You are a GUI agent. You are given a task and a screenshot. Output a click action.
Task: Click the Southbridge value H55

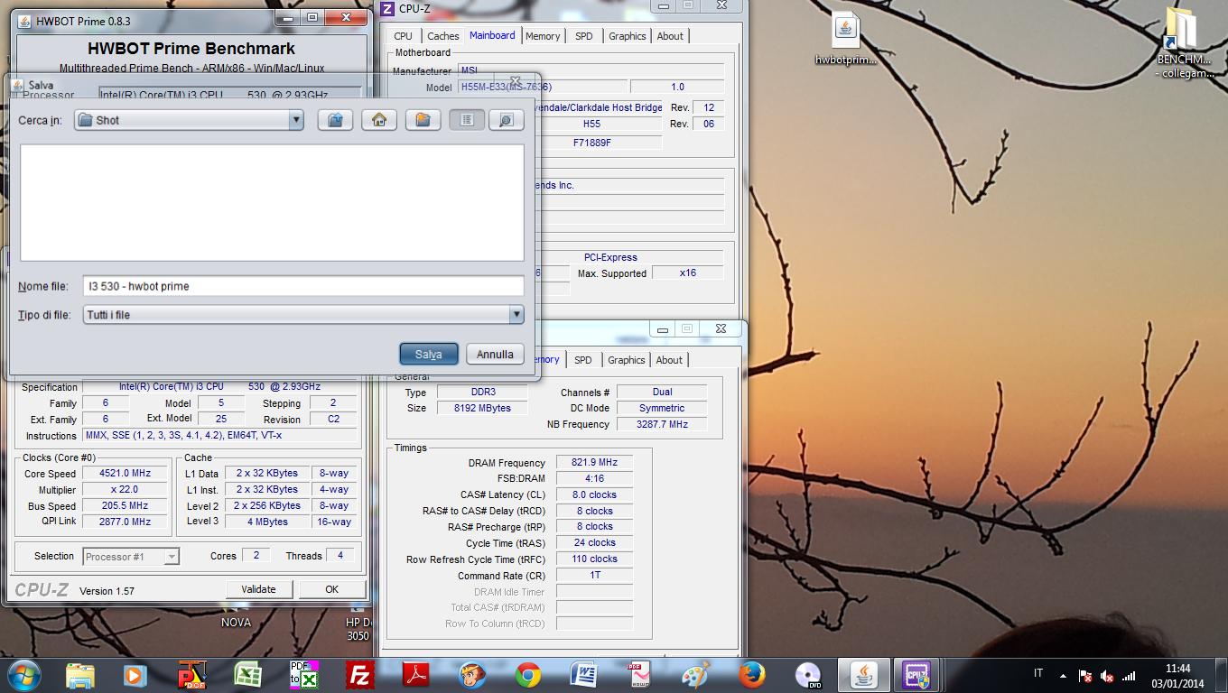[x=591, y=124]
